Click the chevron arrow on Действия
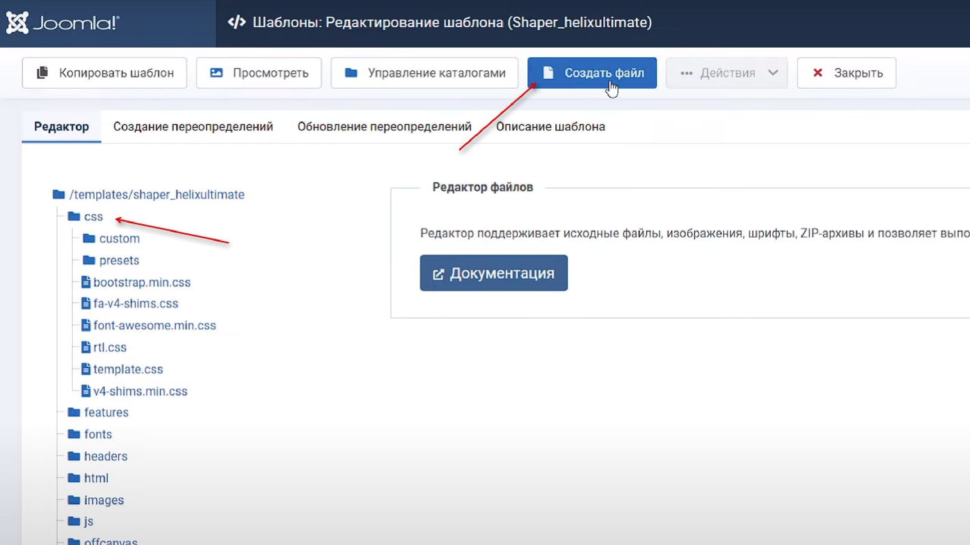The height and width of the screenshot is (545, 970). (x=773, y=73)
